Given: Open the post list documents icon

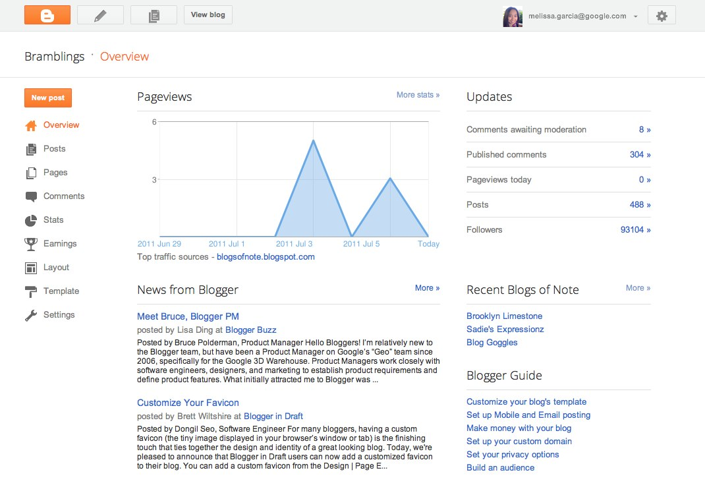Looking at the screenshot, I should click(x=154, y=15).
